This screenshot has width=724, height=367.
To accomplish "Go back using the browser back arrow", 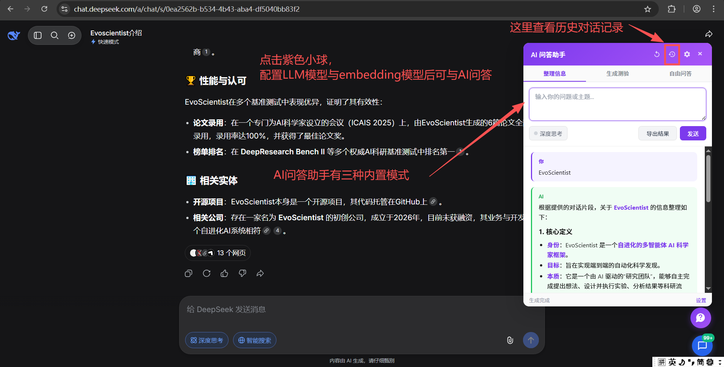I will pyautogui.click(x=11, y=9).
